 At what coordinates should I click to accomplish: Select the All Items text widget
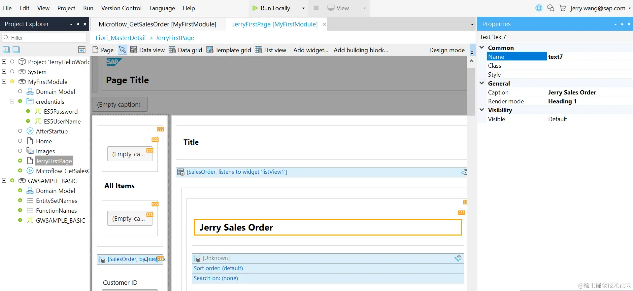119,186
